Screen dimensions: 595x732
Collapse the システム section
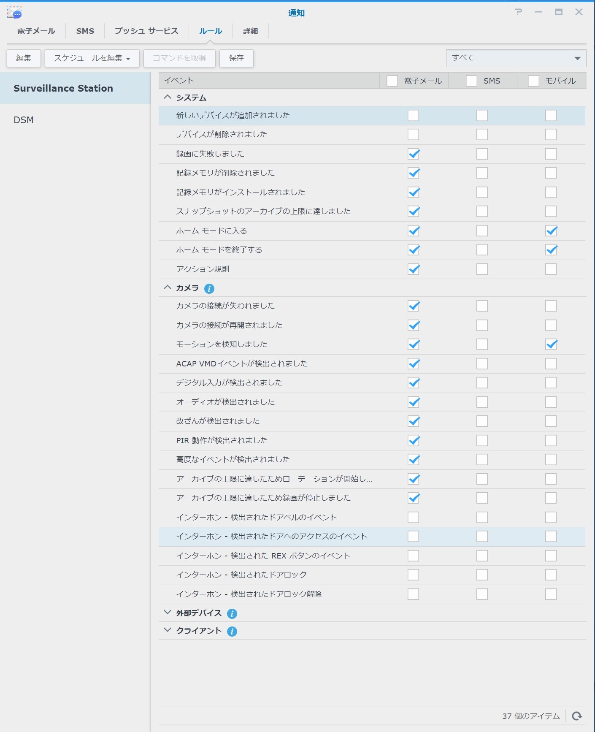coord(168,98)
